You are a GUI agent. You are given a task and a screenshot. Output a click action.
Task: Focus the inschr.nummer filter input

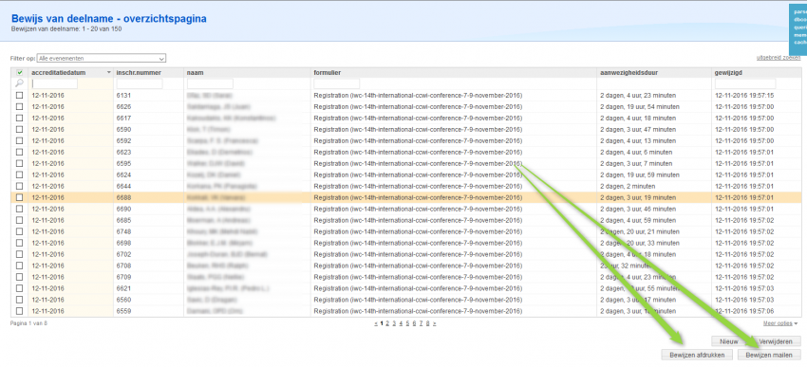[x=140, y=83]
